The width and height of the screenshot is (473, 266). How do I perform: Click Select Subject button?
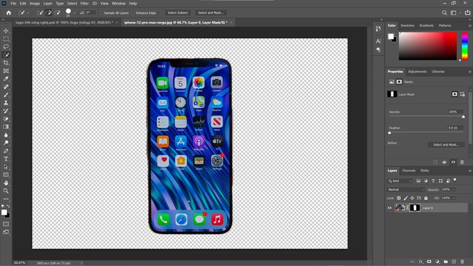[x=178, y=12]
